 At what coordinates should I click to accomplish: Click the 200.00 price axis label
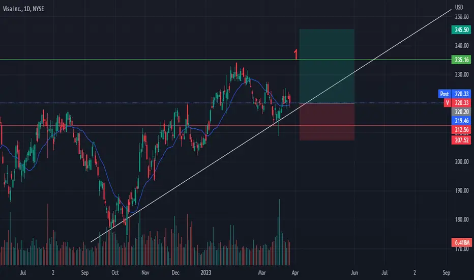[x=462, y=162]
